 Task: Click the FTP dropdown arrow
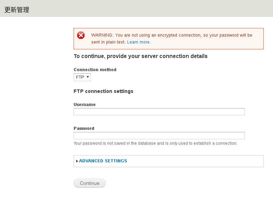[88, 77]
